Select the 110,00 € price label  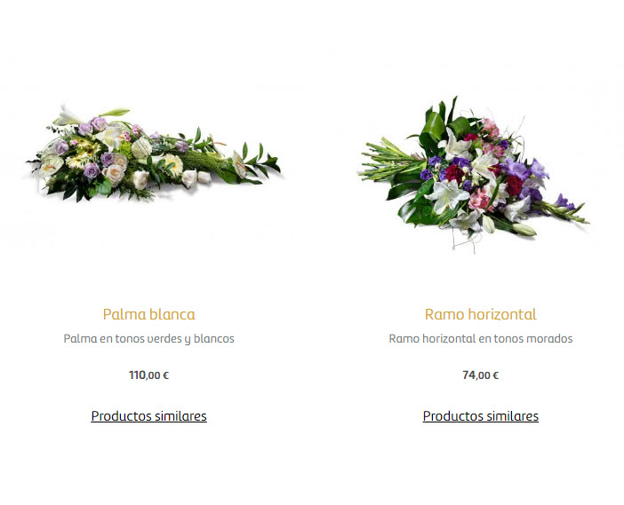click(148, 375)
